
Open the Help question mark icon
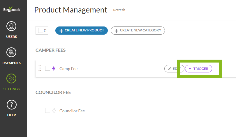12,105
